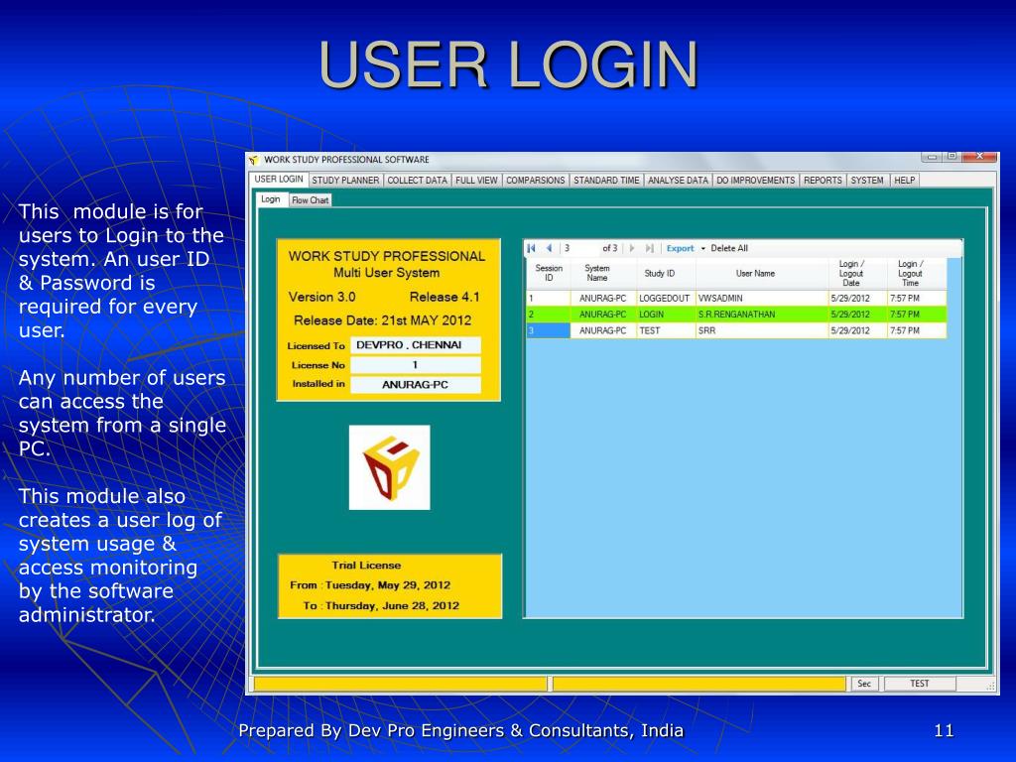Advance to the next record
The height and width of the screenshot is (762, 1016).
tap(631, 248)
